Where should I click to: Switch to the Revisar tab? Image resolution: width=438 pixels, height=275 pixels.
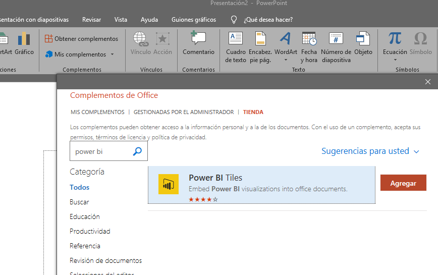pyautogui.click(x=92, y=20)
